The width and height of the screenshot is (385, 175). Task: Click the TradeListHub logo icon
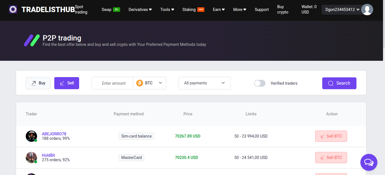(x=13, y=10)
